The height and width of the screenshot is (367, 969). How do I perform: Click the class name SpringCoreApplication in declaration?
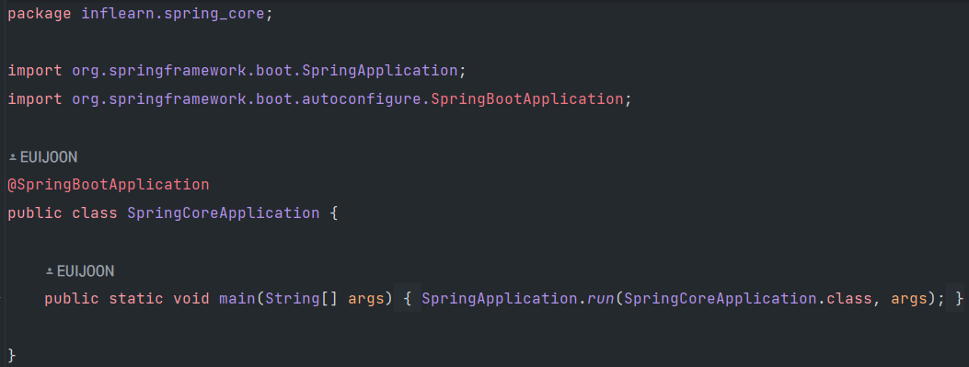pos(224,213)
